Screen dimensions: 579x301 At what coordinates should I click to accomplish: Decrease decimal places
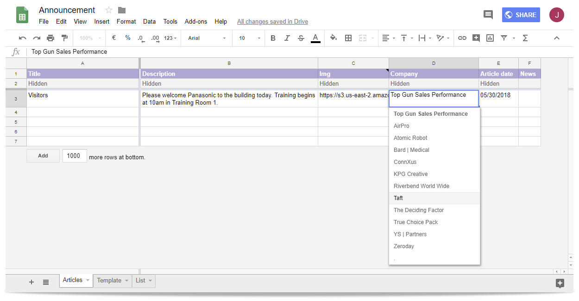[x=141, y=38]
